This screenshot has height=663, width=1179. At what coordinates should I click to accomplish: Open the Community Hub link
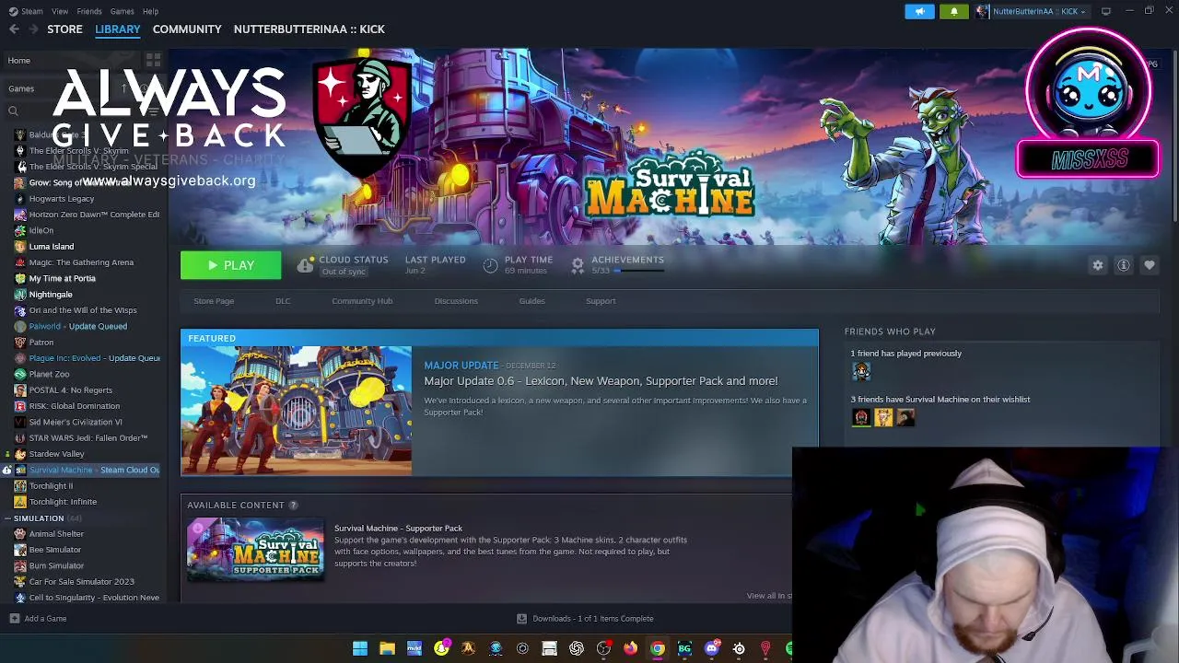click(x=362, y=301)
